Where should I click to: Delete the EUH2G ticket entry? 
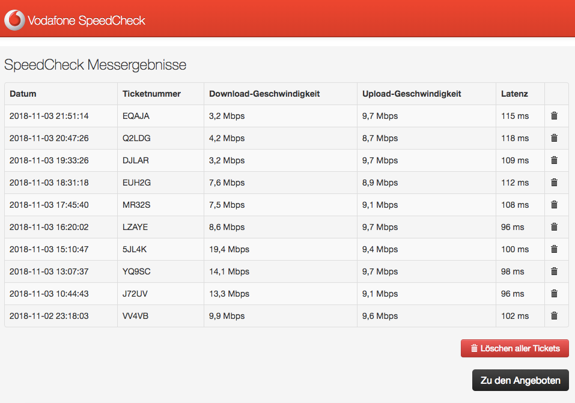[x=554, y=183]
